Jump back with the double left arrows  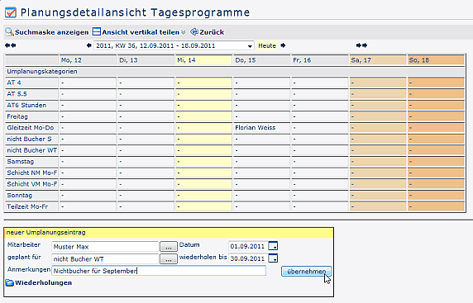11,45
